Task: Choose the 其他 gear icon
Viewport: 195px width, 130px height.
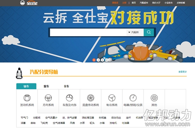Action: 154,98
